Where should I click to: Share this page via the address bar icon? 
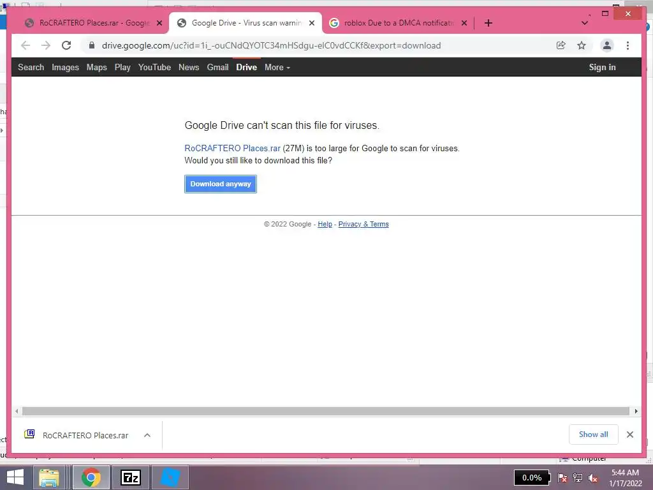point(561,45)
